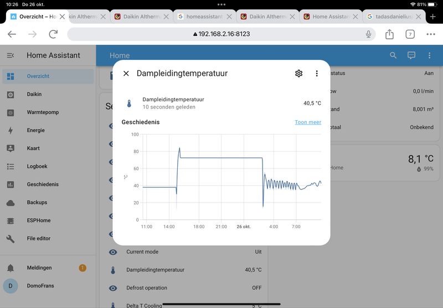Open the Daikin sidebar icon
443x308 pixels.
[x=11, y=94]
